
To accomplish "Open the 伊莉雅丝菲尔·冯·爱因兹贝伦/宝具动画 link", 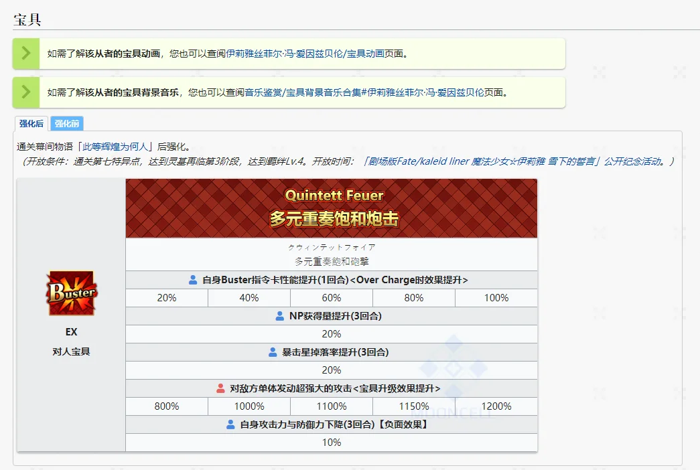I will tap(305, 54).
